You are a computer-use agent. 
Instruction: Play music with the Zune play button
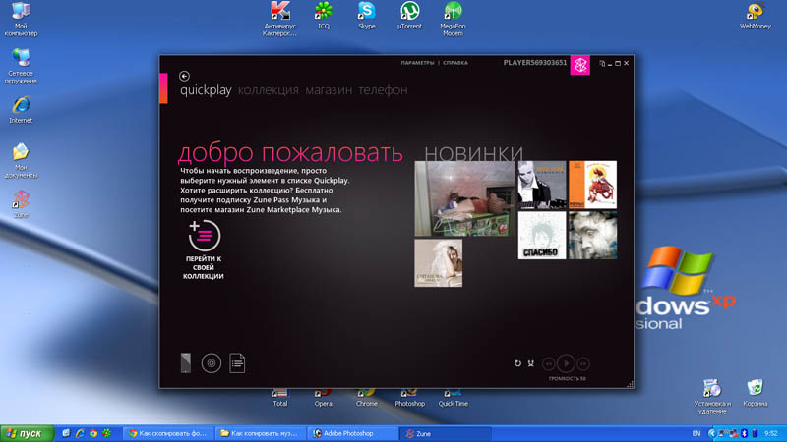[566, 362]
